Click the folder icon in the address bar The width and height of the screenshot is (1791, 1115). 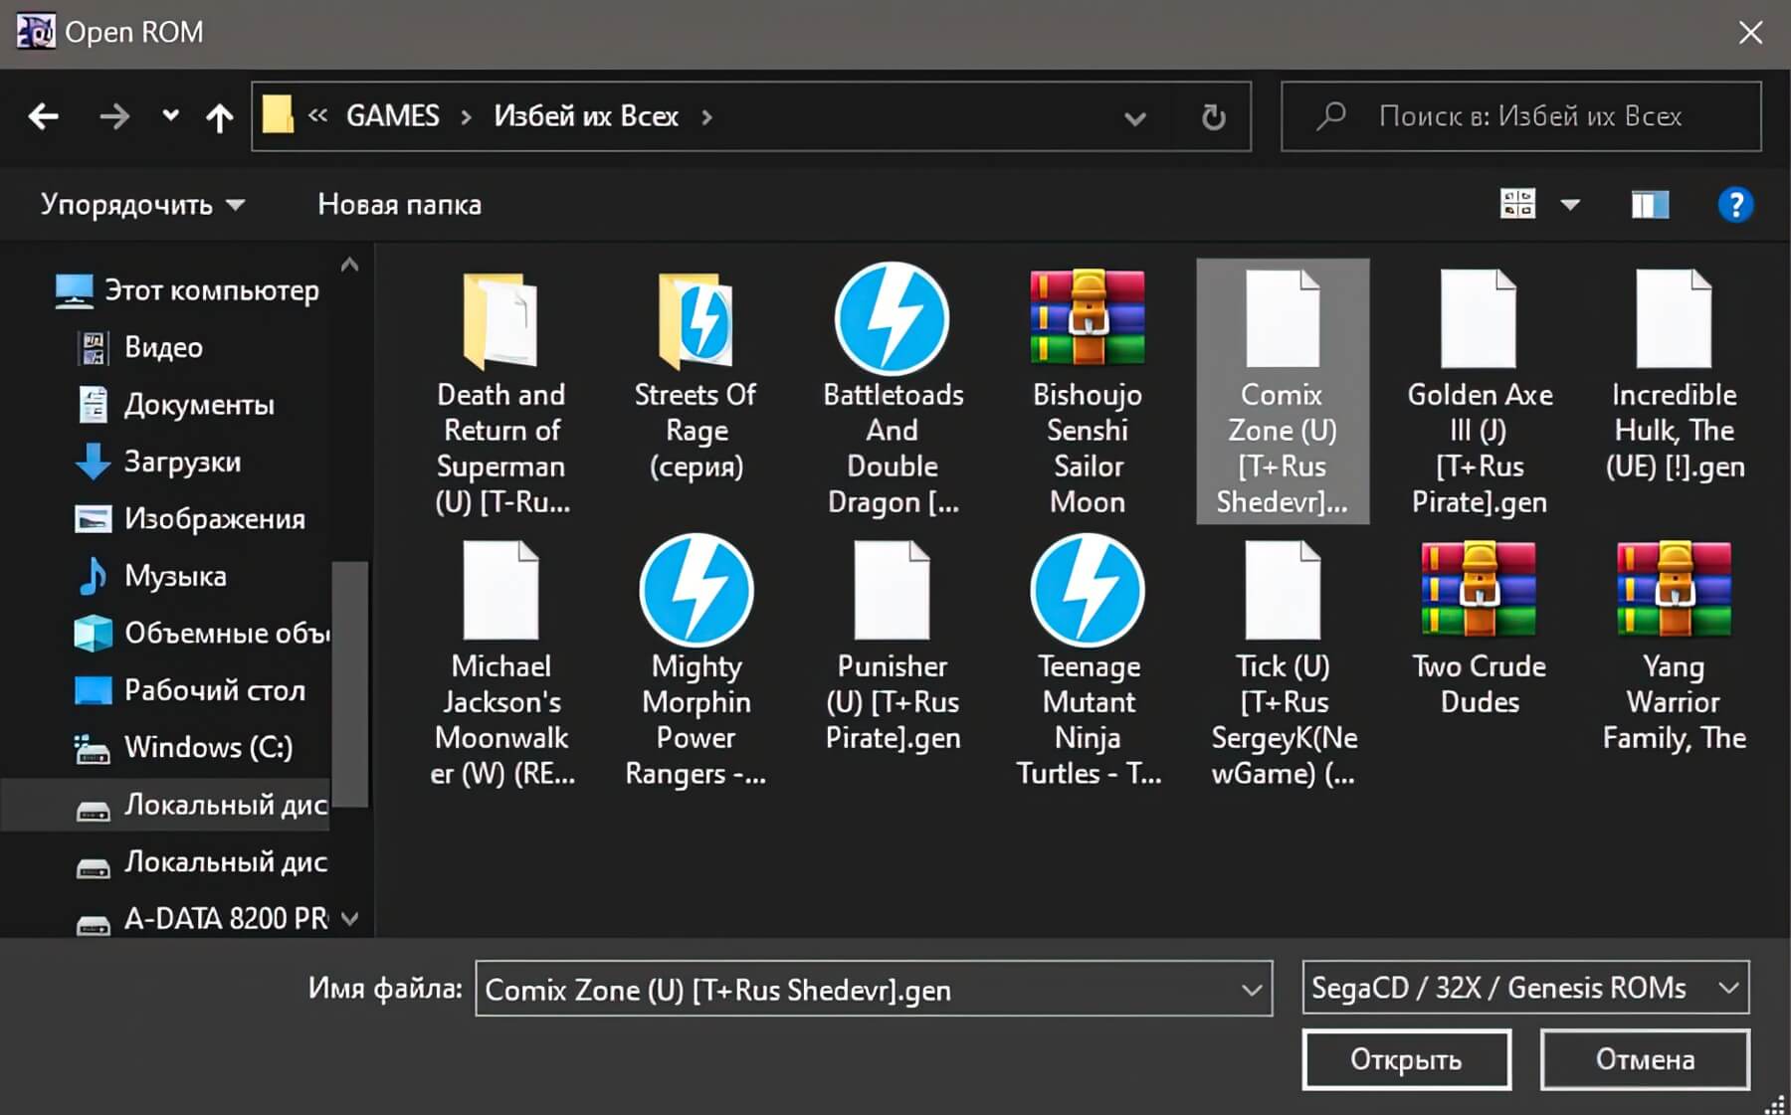coord(278,115)
